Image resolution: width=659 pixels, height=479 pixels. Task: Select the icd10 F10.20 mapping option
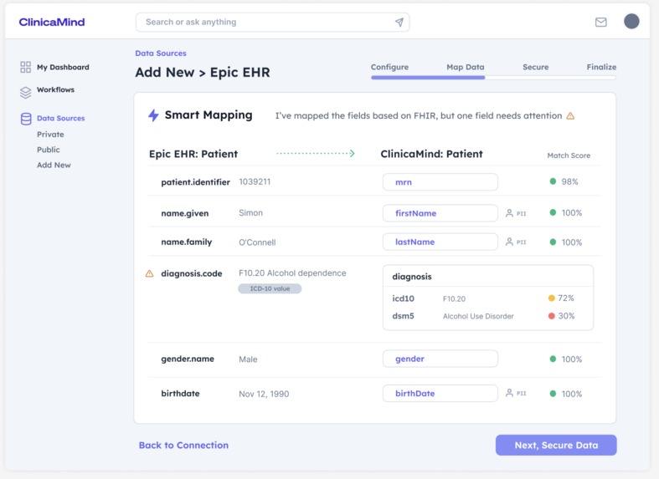coord(483,298)
